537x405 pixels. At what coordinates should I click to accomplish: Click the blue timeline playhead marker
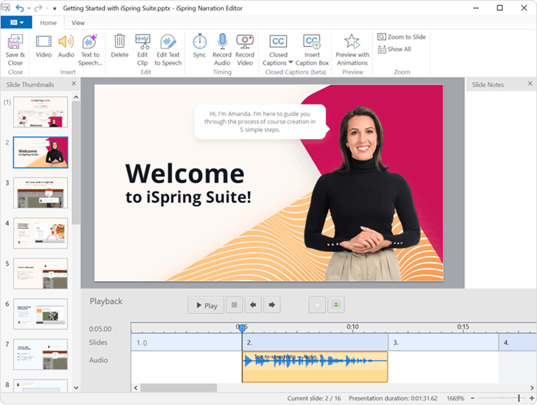click(x=242, y=328)
